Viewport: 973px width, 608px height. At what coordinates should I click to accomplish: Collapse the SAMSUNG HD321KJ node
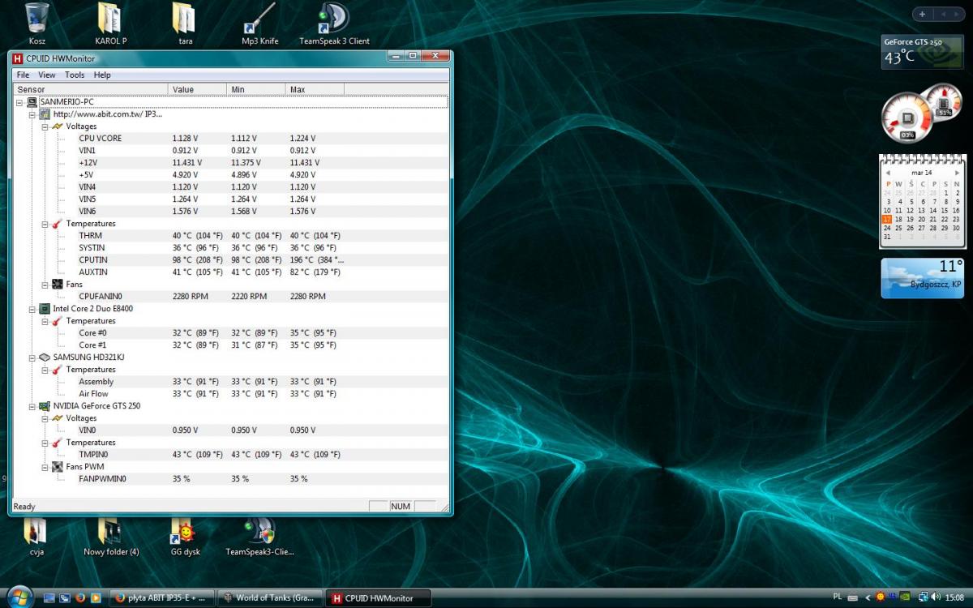click(x=32, y=358)
